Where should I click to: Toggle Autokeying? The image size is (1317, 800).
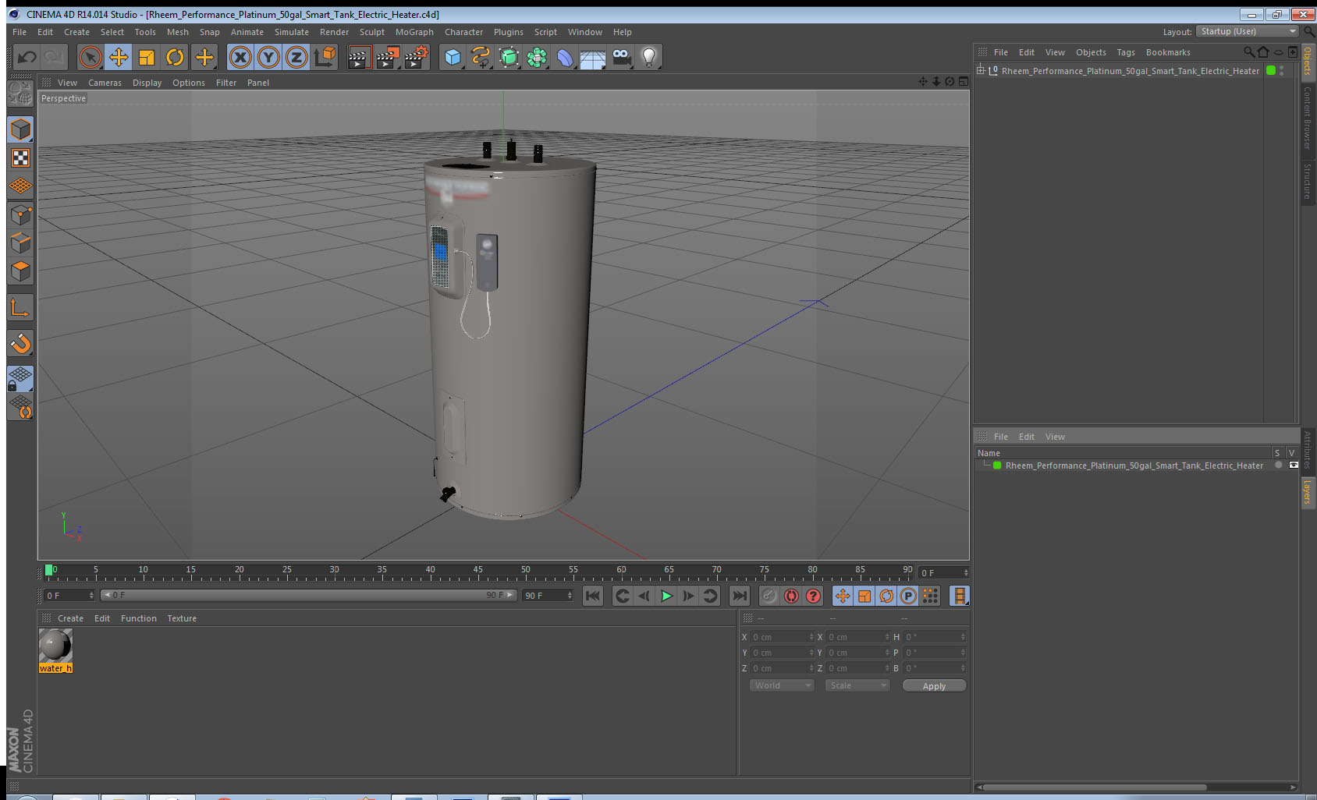tap(791, 596)
